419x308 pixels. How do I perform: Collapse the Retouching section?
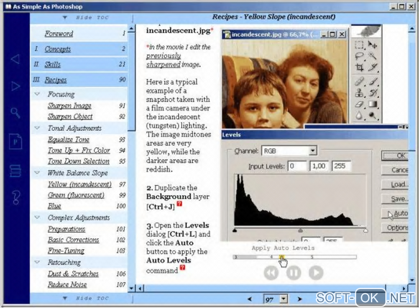[37, 262]
